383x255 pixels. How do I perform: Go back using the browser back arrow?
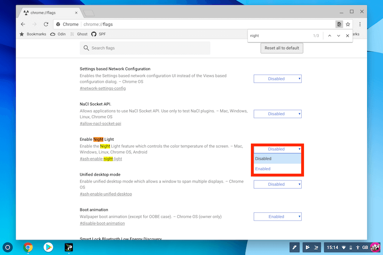coord(23,24)
